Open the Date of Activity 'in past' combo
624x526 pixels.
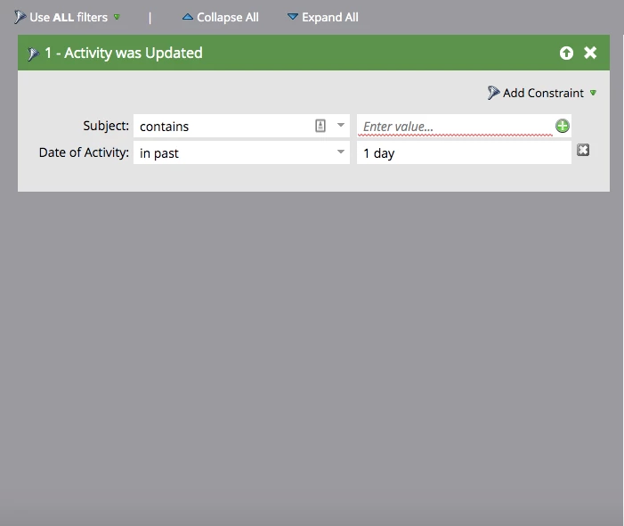point(241,152)
